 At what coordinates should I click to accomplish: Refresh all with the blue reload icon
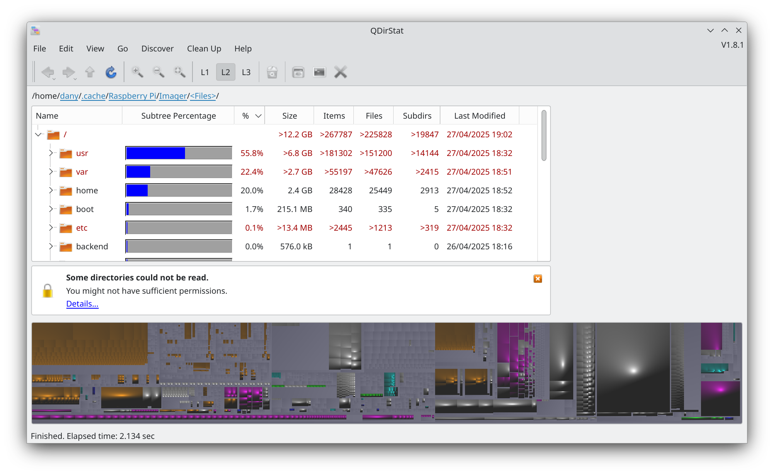coord(111,72)
